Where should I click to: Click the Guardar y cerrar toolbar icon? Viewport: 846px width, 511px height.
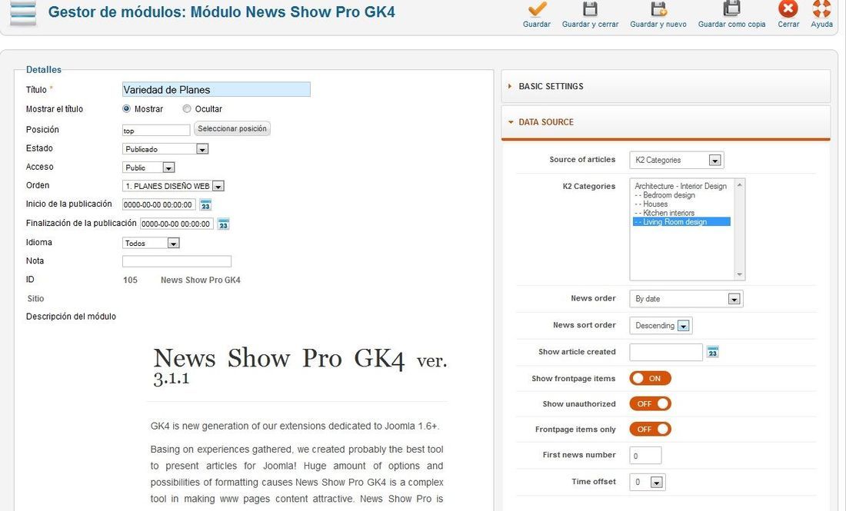[x=590, y=9]
